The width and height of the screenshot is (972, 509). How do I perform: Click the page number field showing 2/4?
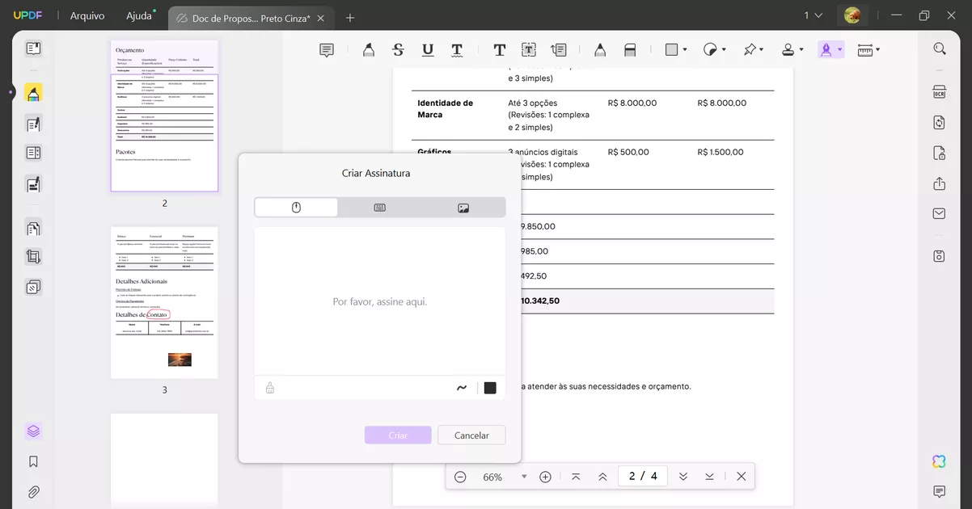pyautogui.click(x=642, y=476)
